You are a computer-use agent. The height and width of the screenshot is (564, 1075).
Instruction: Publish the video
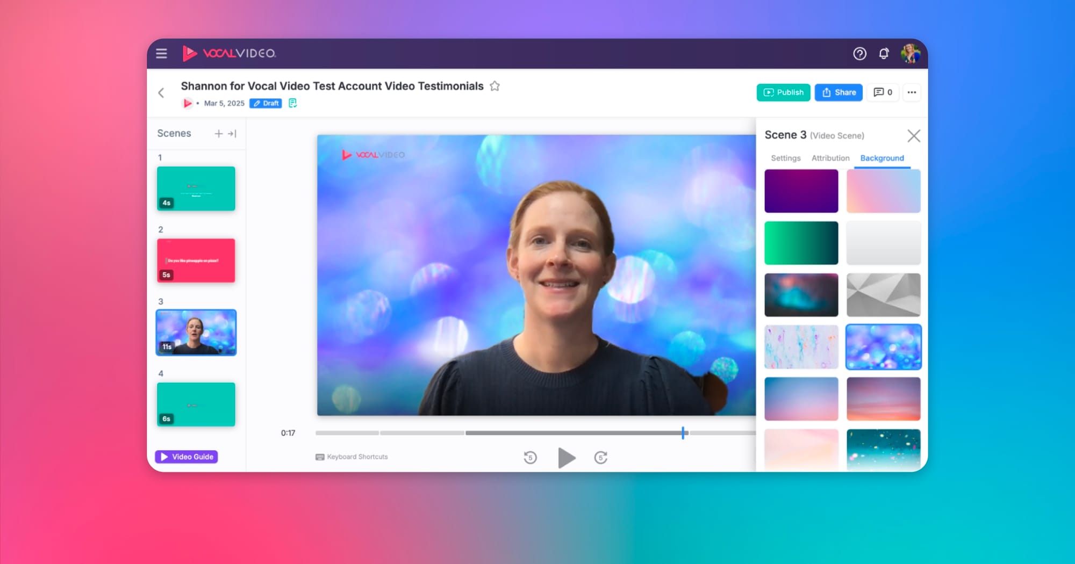pos(783,92)
